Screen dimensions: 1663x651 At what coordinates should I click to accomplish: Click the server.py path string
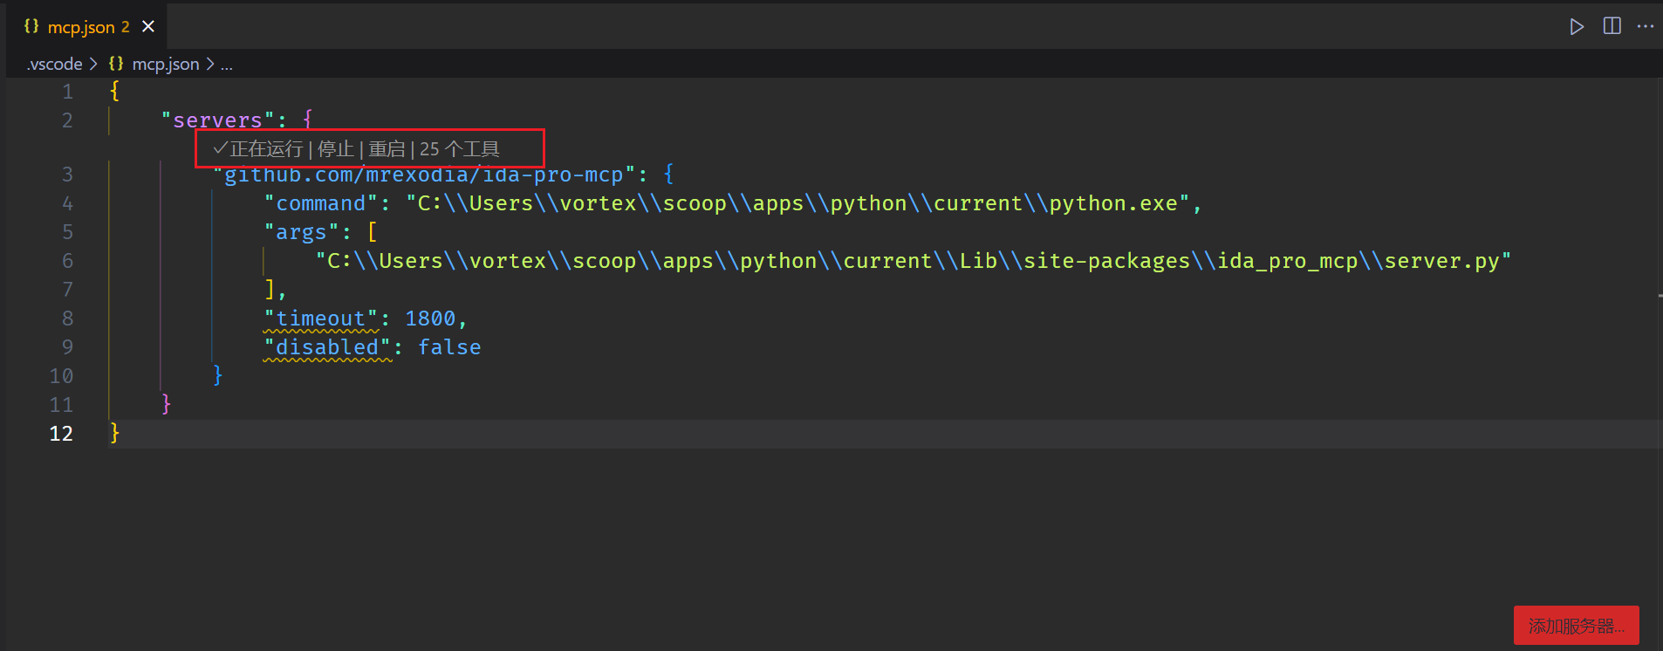913,261
